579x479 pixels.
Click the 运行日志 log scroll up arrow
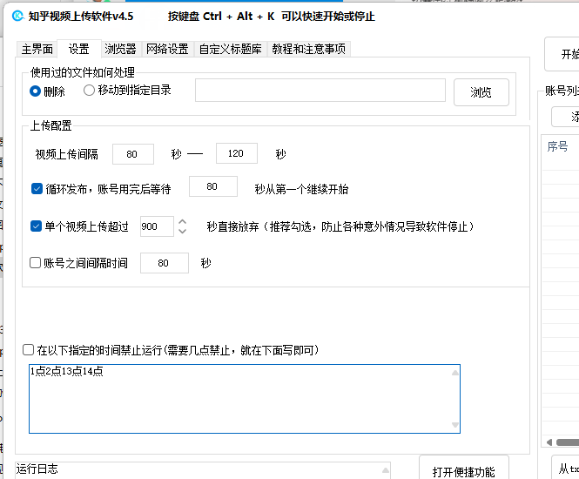(385, 470)
